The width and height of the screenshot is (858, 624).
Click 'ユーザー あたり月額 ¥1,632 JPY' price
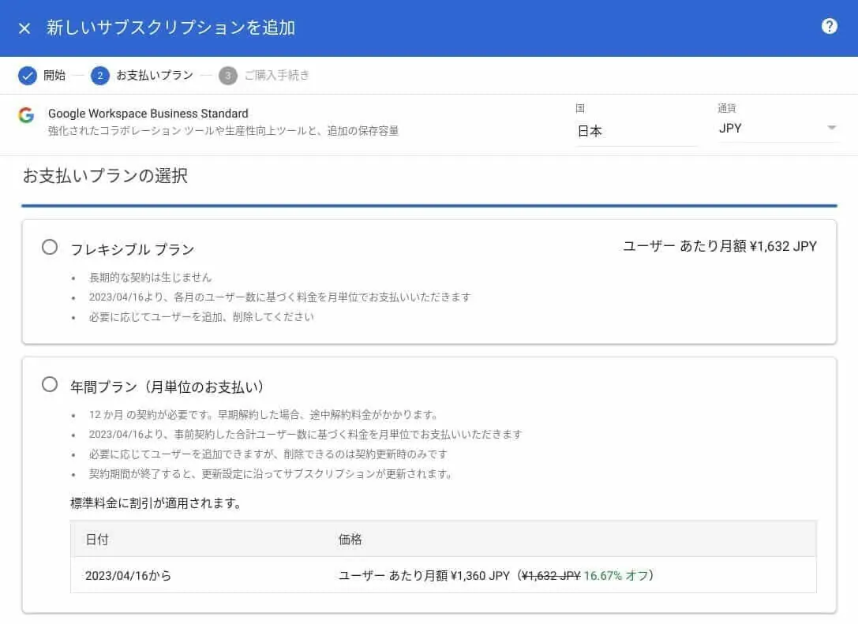click(720, 246)
